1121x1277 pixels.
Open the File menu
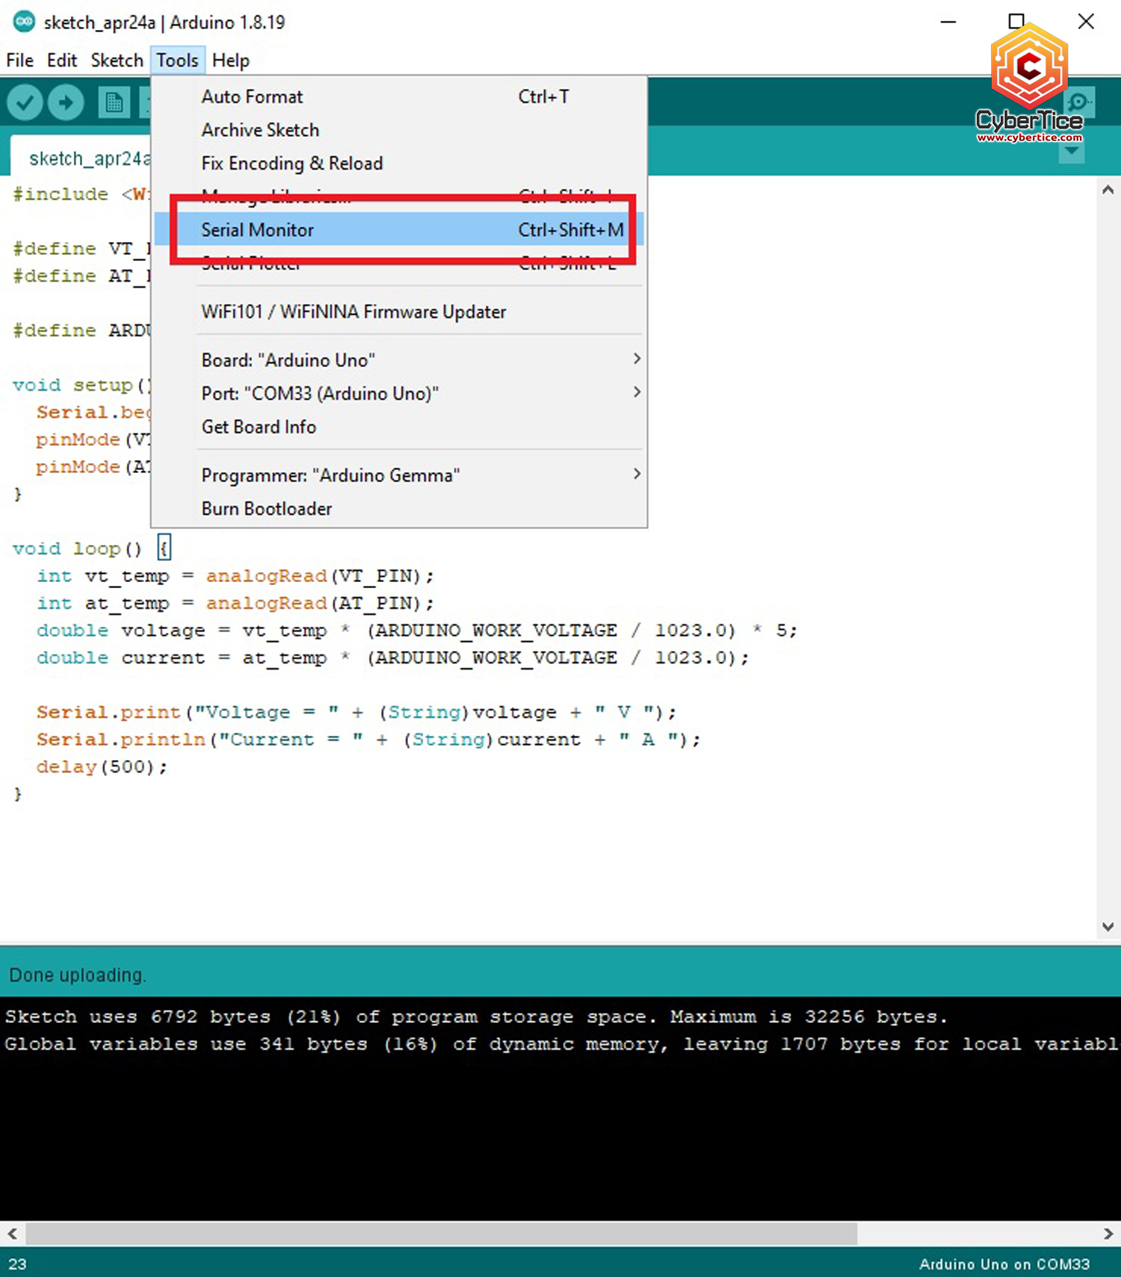click(20, 61)
